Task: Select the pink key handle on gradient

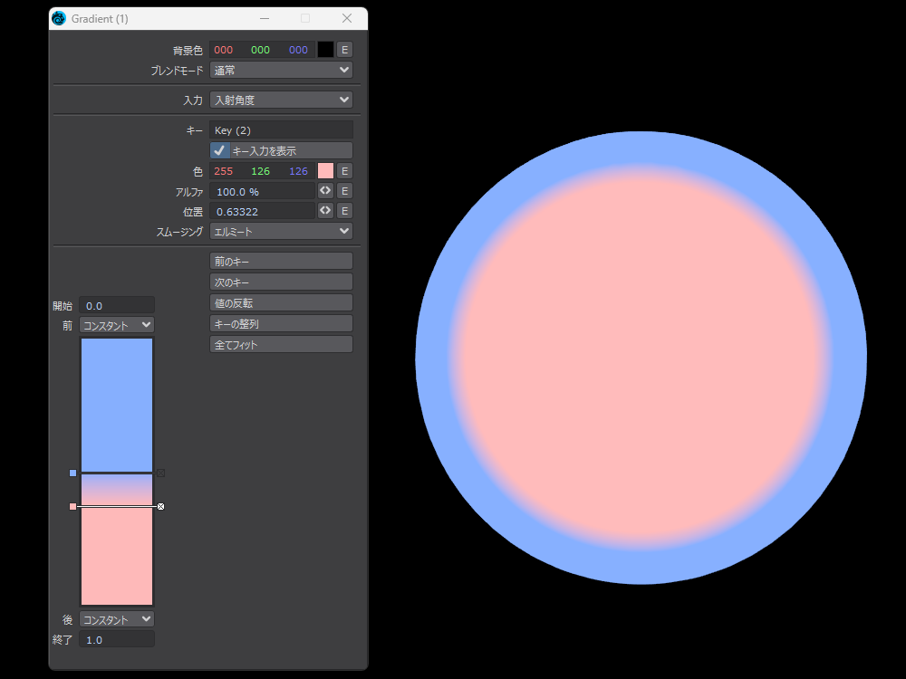Action: click(73, 507)
